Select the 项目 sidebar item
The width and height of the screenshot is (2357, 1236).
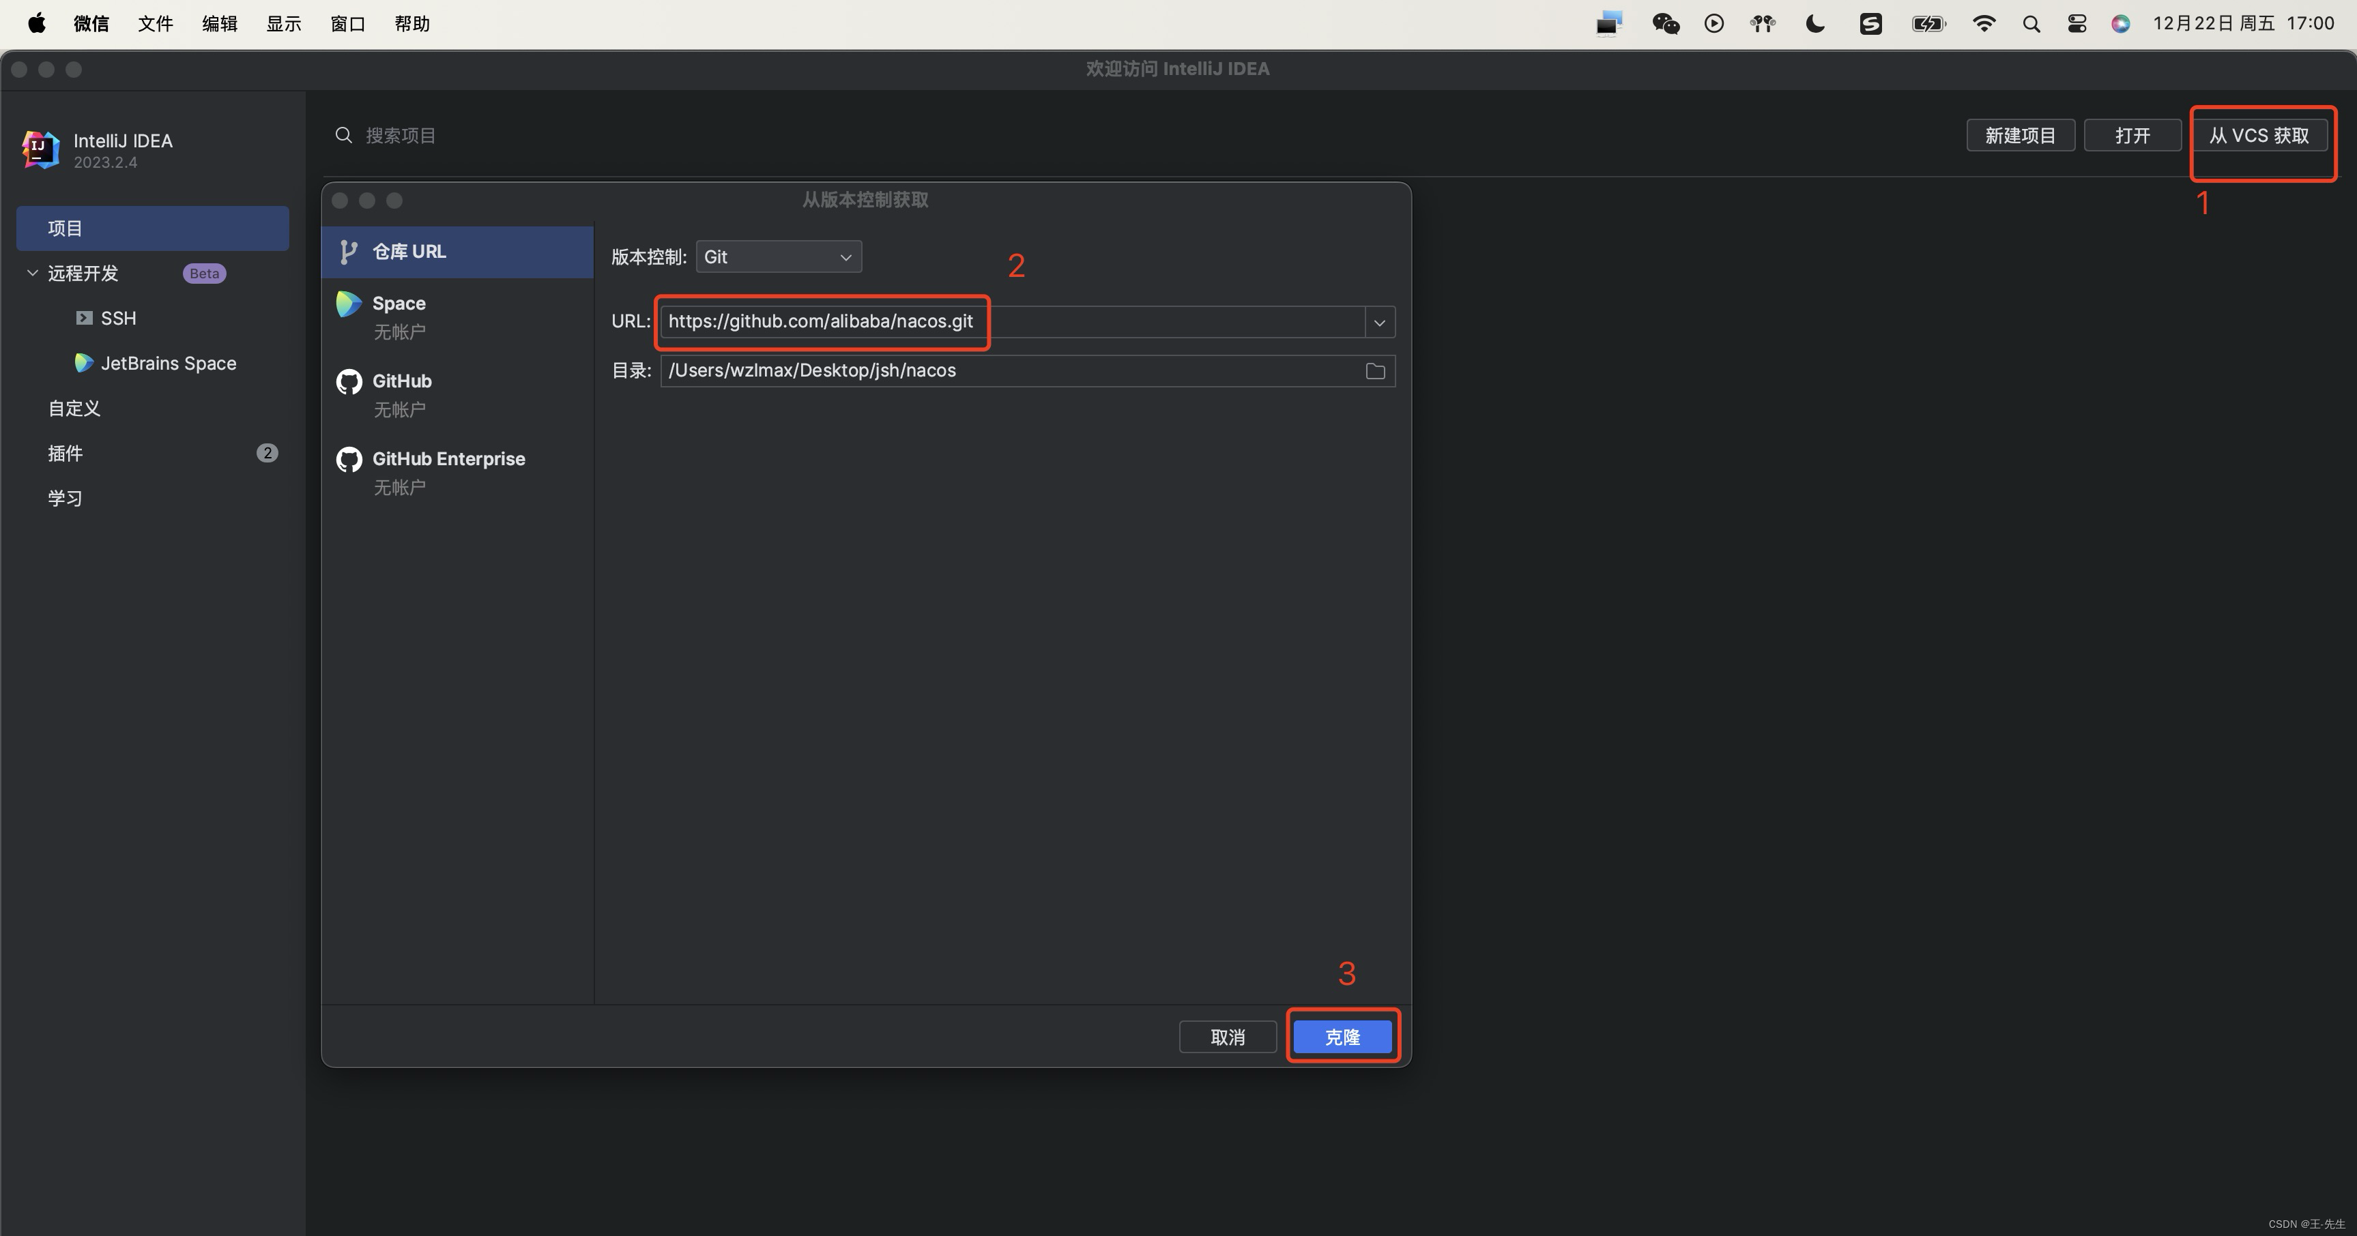coord(153,228)
